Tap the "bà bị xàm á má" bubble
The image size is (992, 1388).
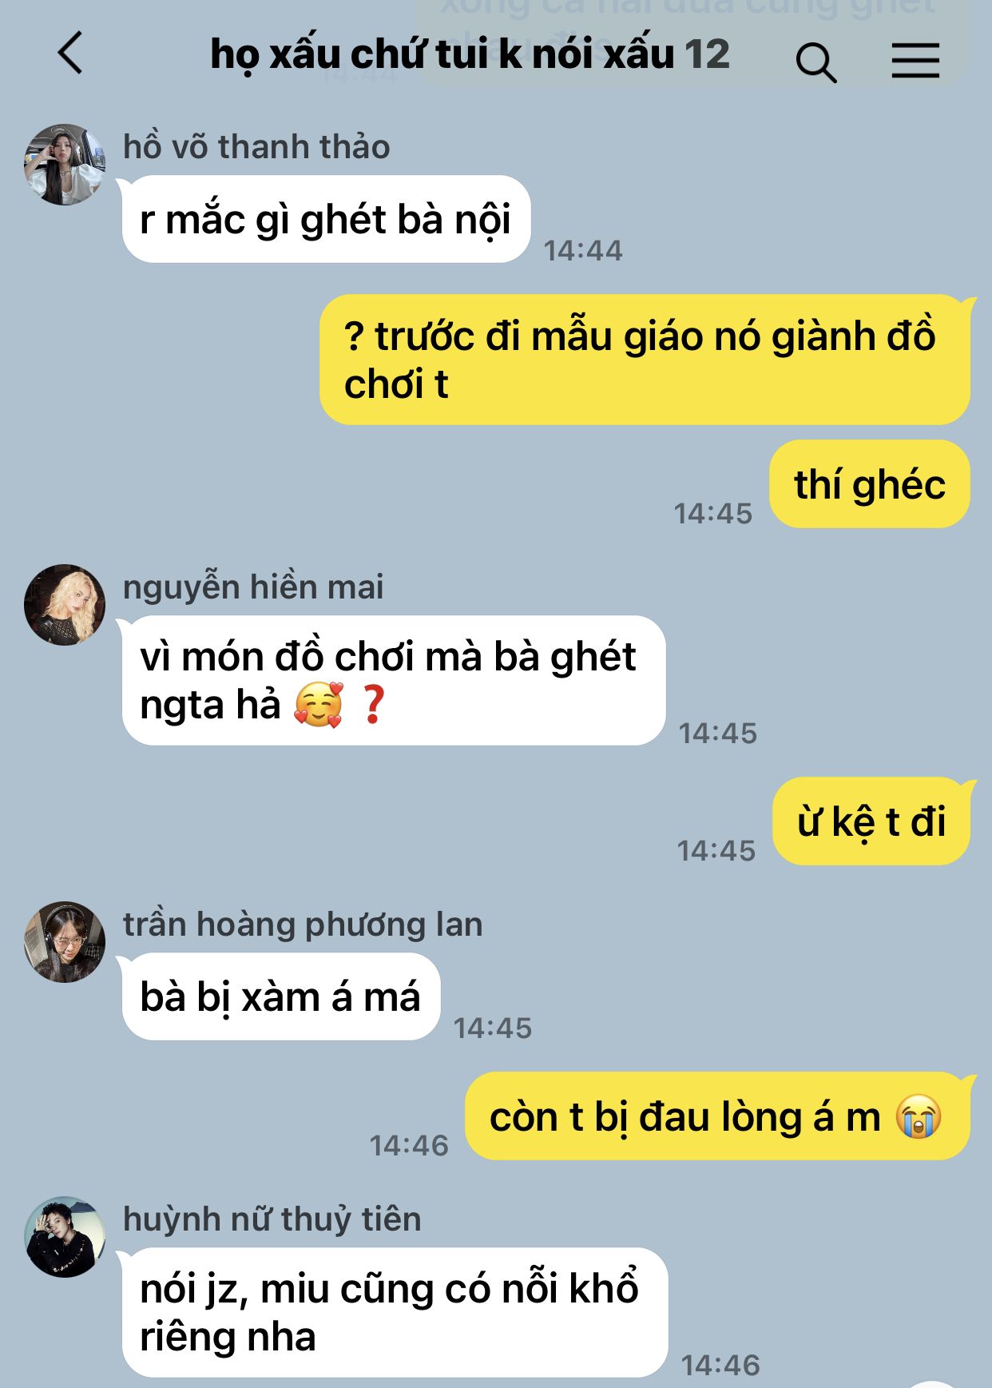tap(280, 996)
